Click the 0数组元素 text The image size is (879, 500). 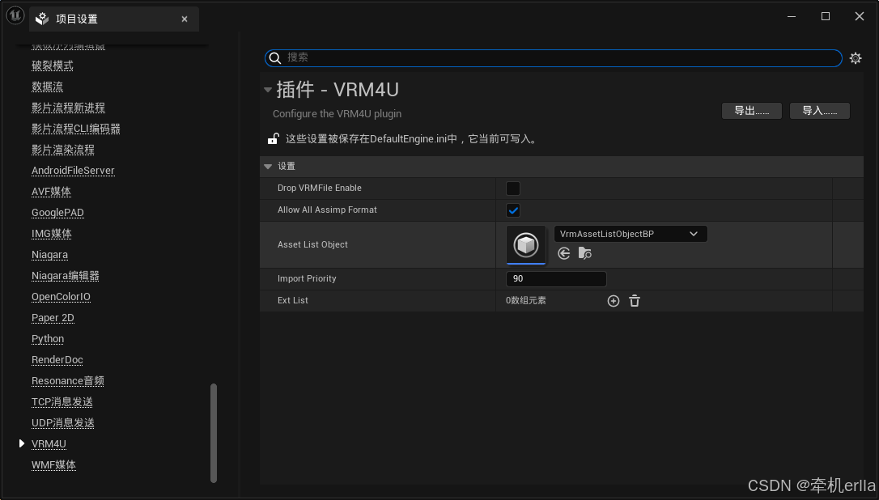point(526,300)
